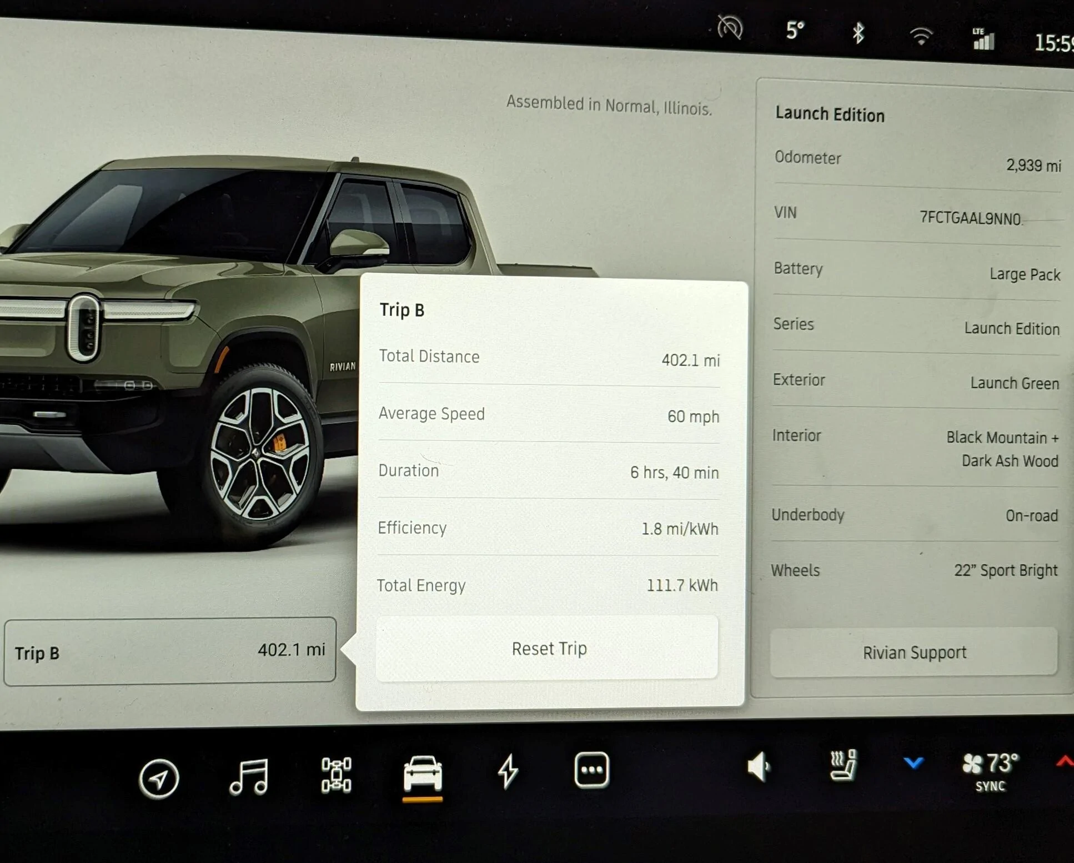Viewport: 1074px width, 863px height.
Task: Tap the outside temperature 5° reading
Action: click(795, 30)
